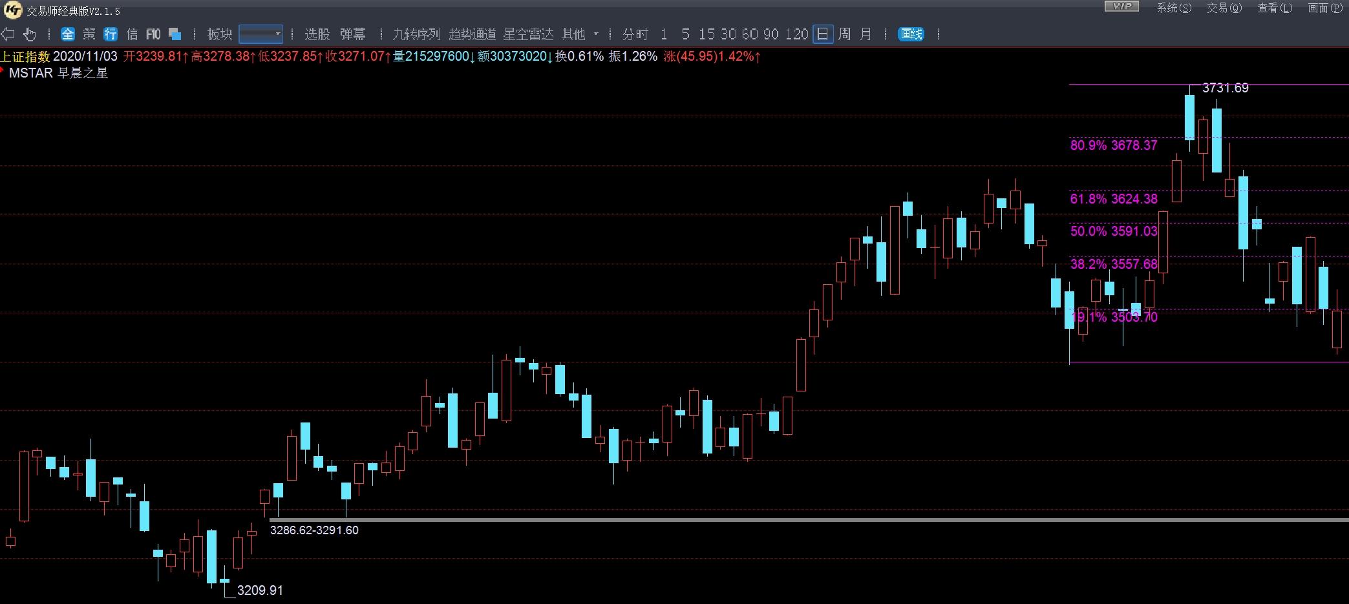Viewport: 1349px width, 604px height.
Task: Click the 选股 stock picker button
Action: (x=317, y=34)
